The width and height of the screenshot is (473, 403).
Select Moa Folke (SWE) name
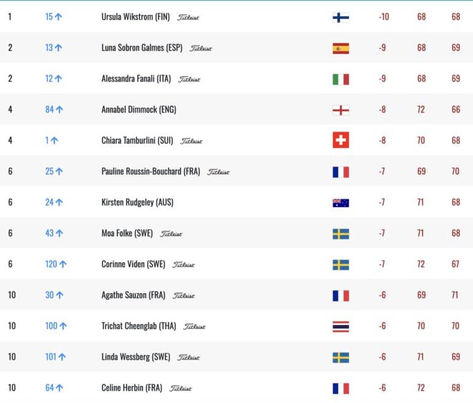click(x=127, y=233)
